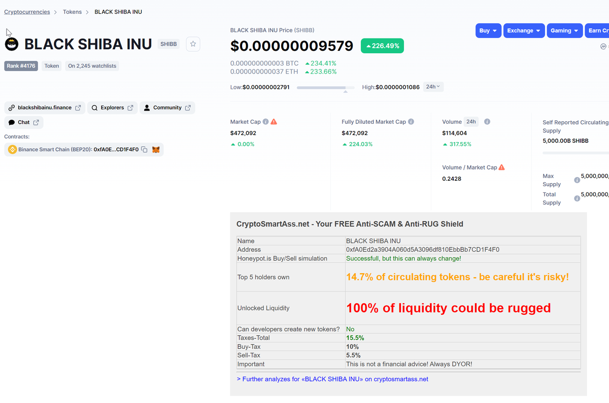Click the BLACK SHIBA INU coin logo
Image resolution: width=609 pixels, height=403 pixels.
(12, 44)
